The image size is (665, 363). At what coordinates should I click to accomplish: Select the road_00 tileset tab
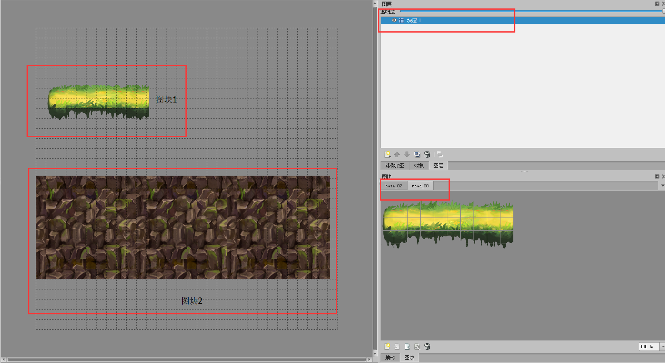click(x=420, y=186)
